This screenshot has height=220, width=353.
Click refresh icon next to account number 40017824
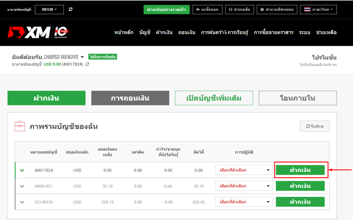click(x=88, y=64)
